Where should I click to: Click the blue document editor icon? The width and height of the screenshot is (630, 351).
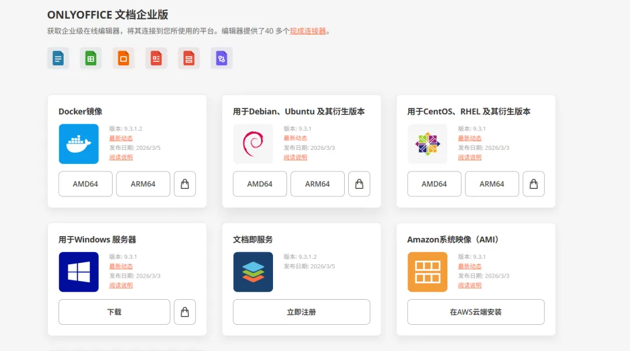58,58
